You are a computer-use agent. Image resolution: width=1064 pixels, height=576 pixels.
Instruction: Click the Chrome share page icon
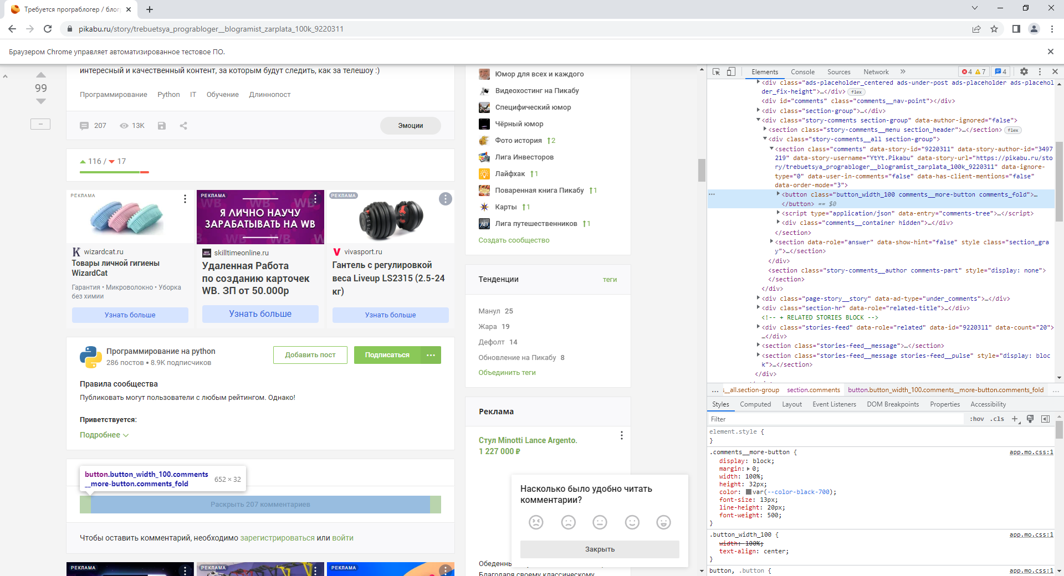(x=976, y=29)
